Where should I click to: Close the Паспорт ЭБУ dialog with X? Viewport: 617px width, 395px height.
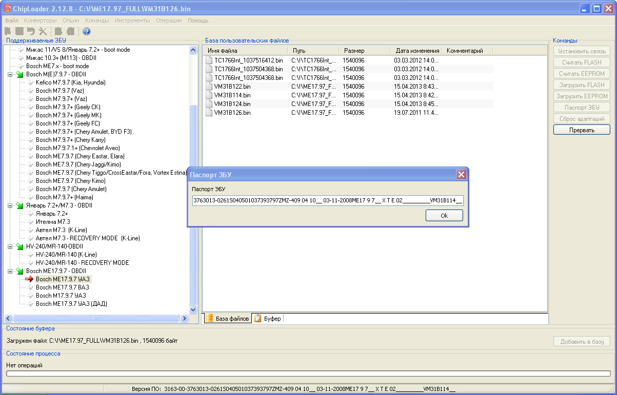pos(461,174)
